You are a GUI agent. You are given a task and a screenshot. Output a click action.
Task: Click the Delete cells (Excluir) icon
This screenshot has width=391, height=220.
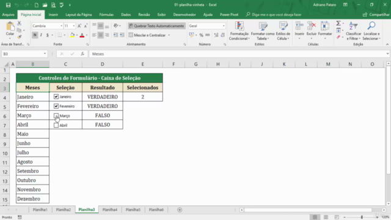pyautogui.click(x=312, y=26)
